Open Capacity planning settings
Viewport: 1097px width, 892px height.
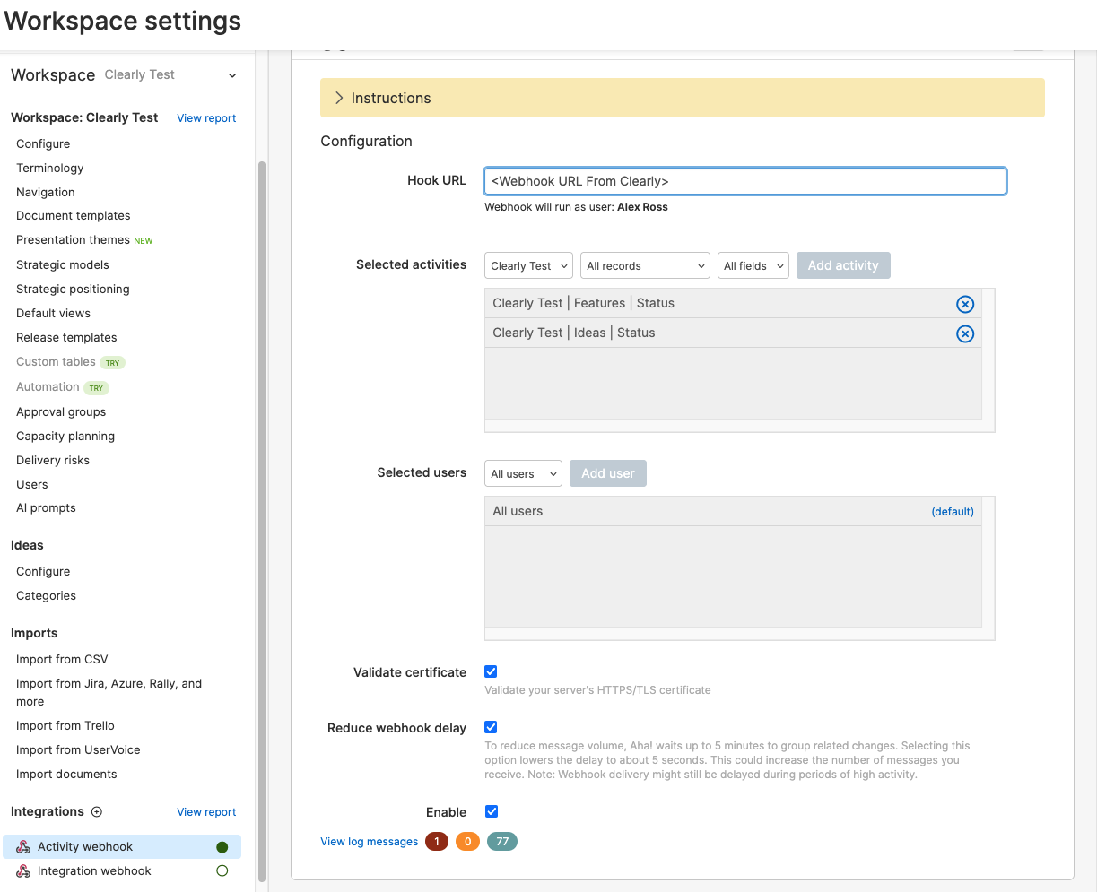tap(65, 436)
